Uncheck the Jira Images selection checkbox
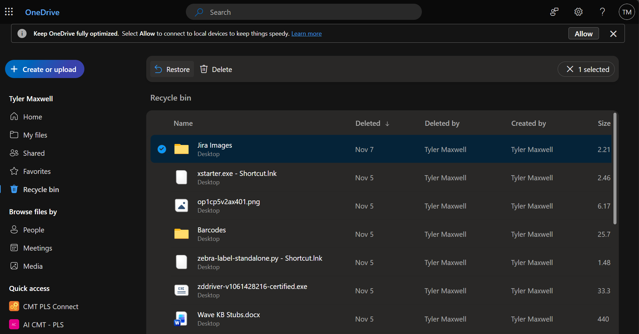The image size is (639, 334). click(162, 149)
